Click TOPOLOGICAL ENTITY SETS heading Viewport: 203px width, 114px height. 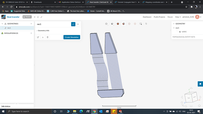point(184,37)
